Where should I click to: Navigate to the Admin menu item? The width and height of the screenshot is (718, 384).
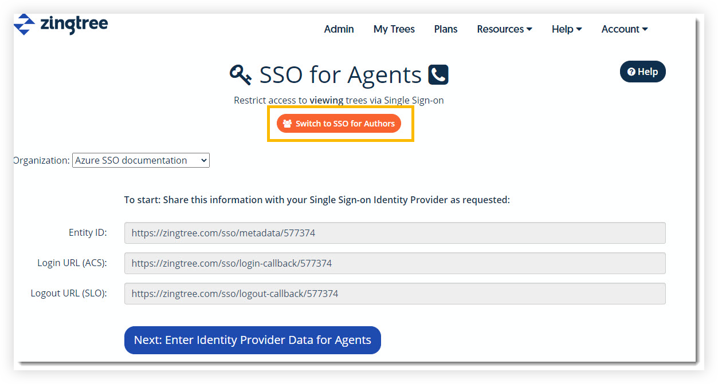tap(339, 29)
